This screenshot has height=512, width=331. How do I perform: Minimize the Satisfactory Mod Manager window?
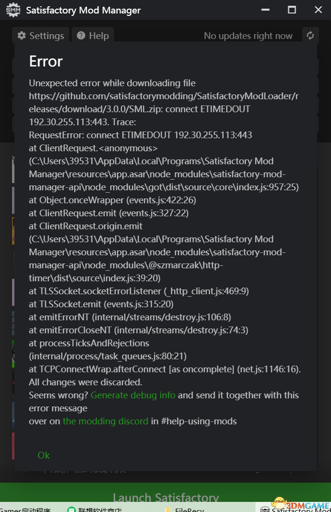[x=266, y=10]
